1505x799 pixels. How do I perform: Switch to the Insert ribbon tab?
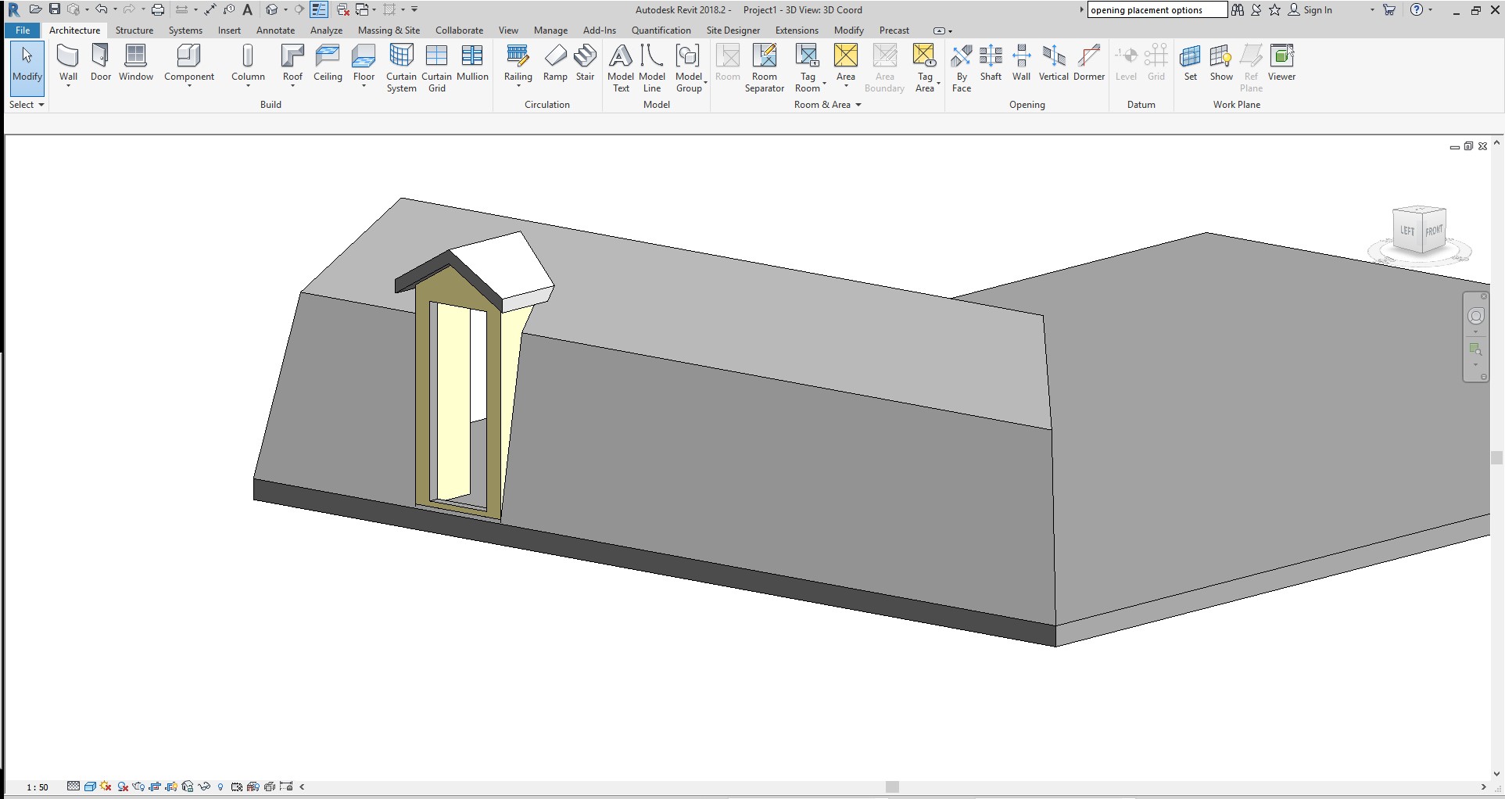229,30
